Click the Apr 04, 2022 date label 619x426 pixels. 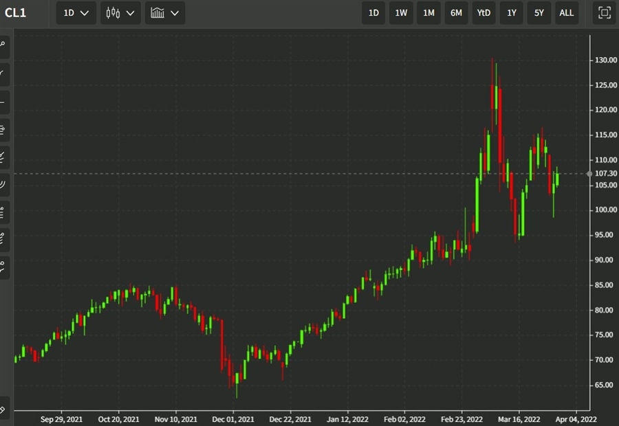point(576,419)
